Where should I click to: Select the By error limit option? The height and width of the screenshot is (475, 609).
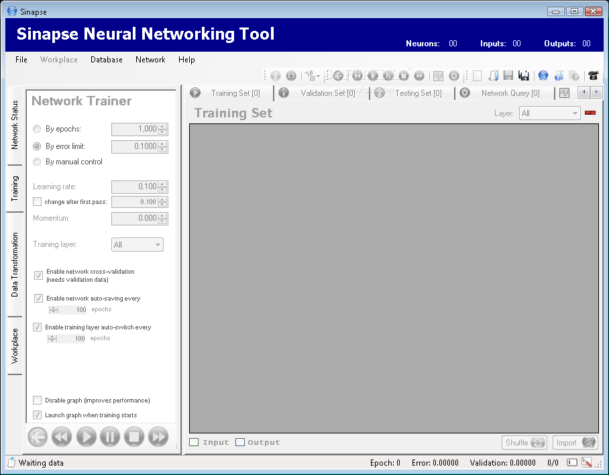click(x=37, y=146)
